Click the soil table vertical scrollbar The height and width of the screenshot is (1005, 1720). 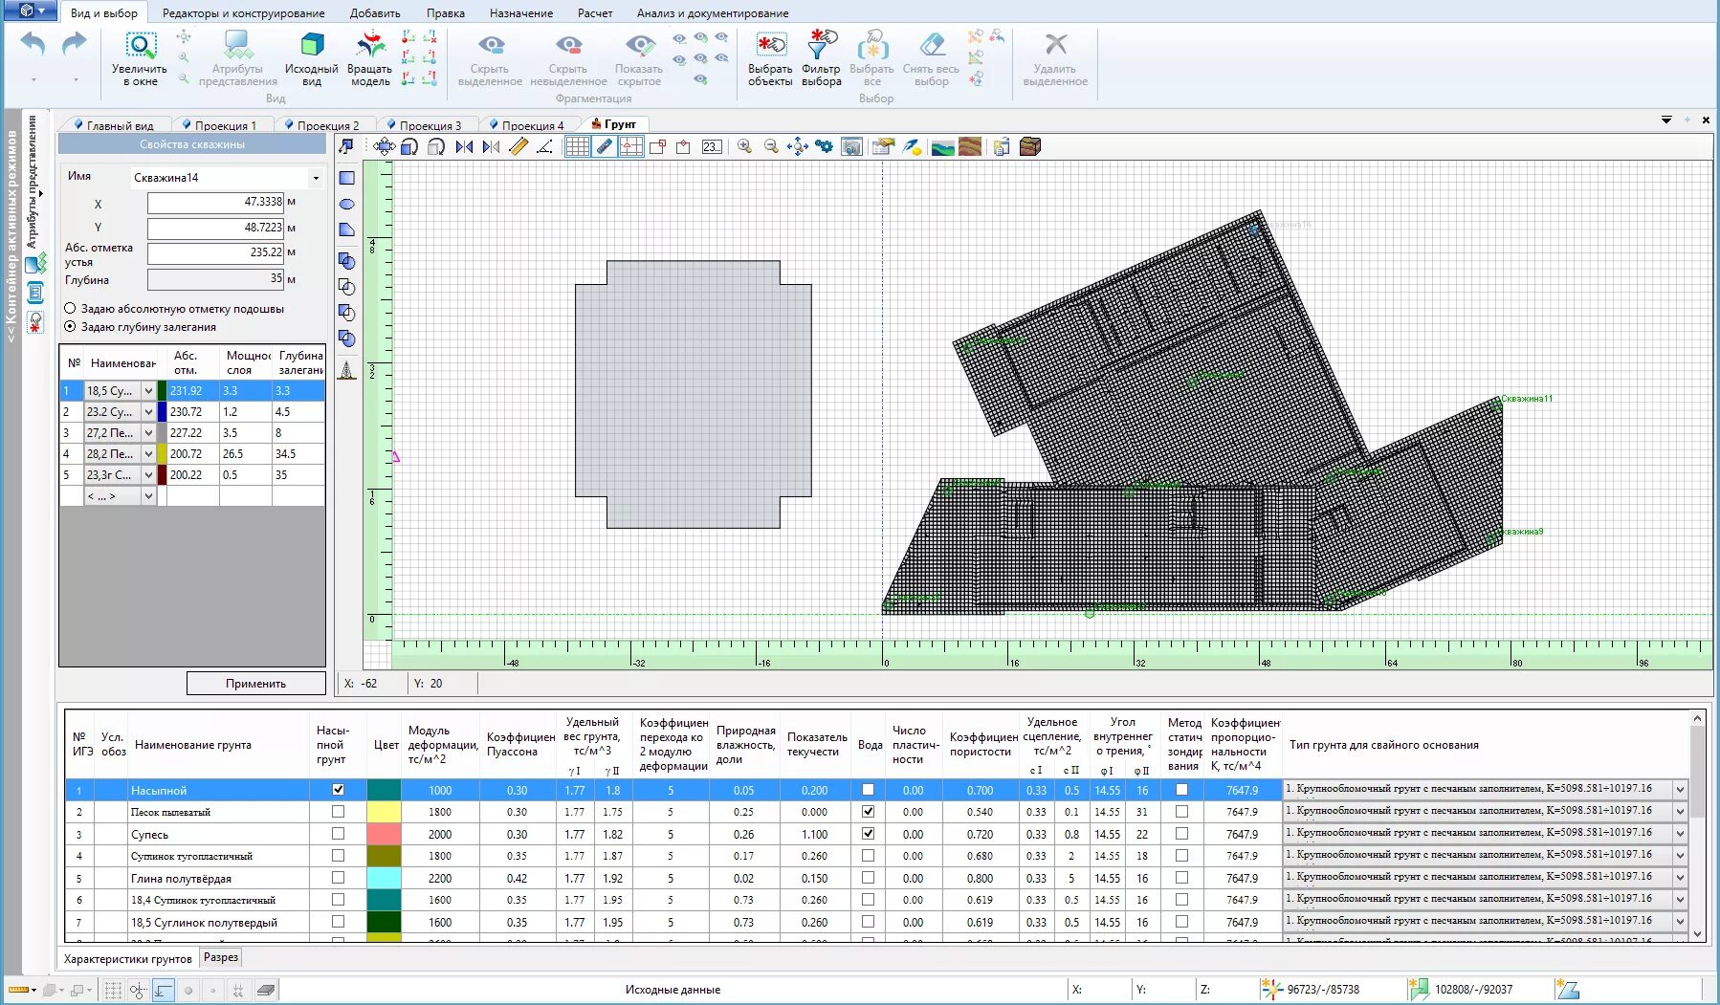click(1697, 826)
